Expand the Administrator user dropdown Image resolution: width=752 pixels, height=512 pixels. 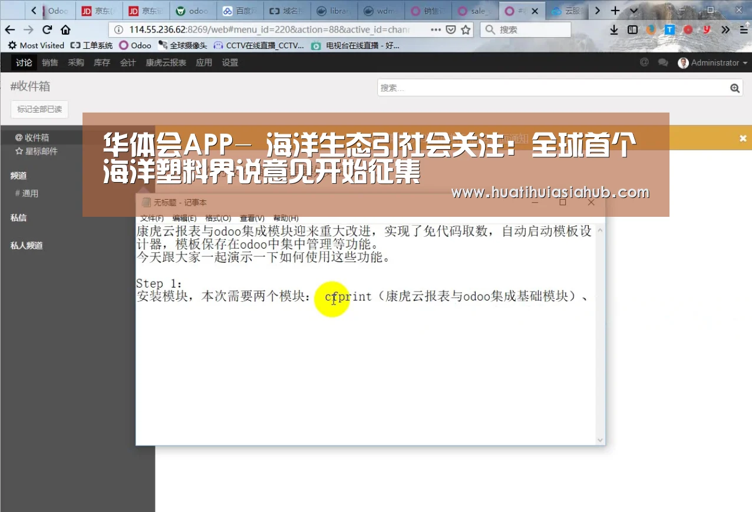[x=713, y=62]
